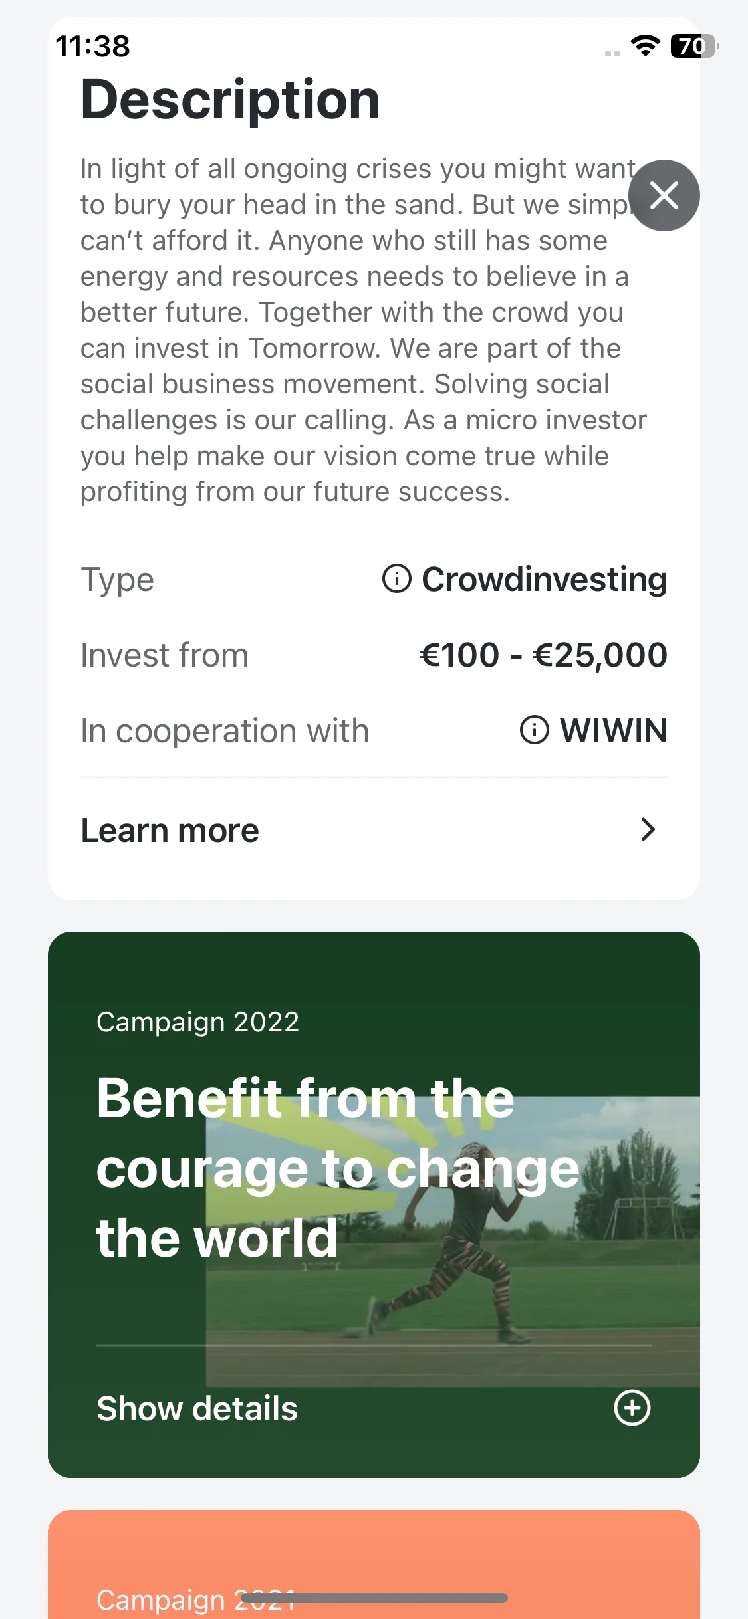Tap the runner video image in campaign card
Screen dimensions: 748x1619
click(x=453, y=1241)
